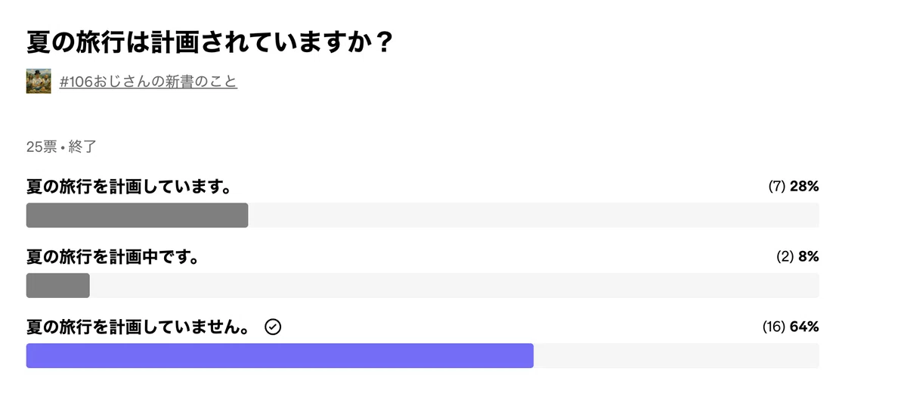
Task: Click the 終了 label in poll status
Action: coord(82,147)
